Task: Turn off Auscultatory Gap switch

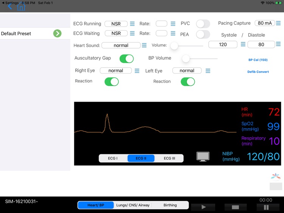Action: 126,59
